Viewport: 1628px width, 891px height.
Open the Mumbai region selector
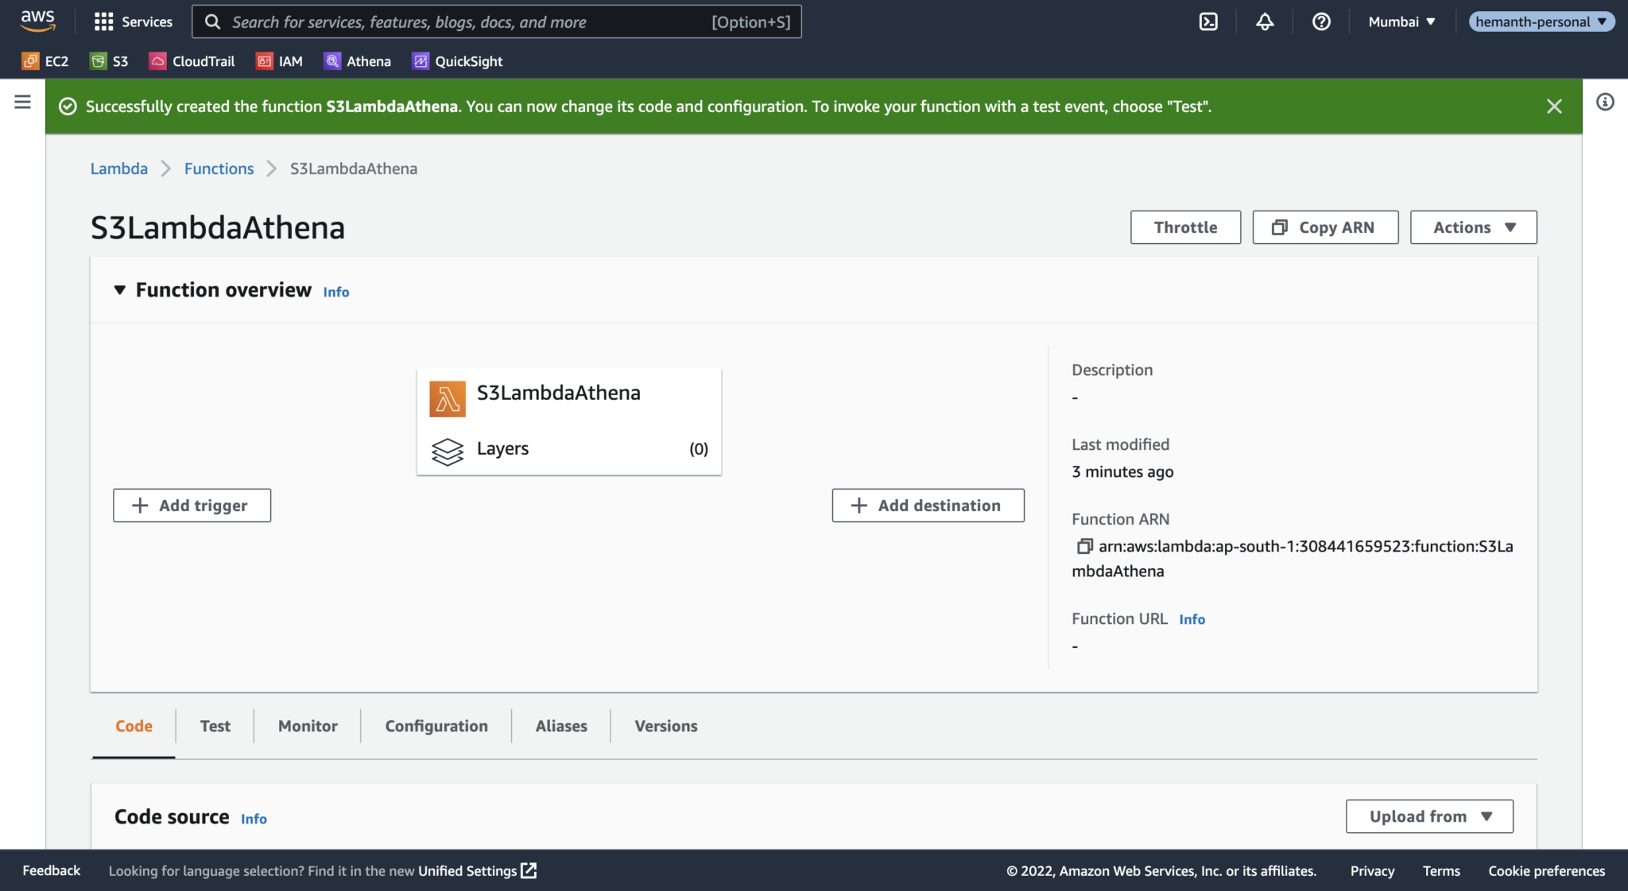(1401, 21)
